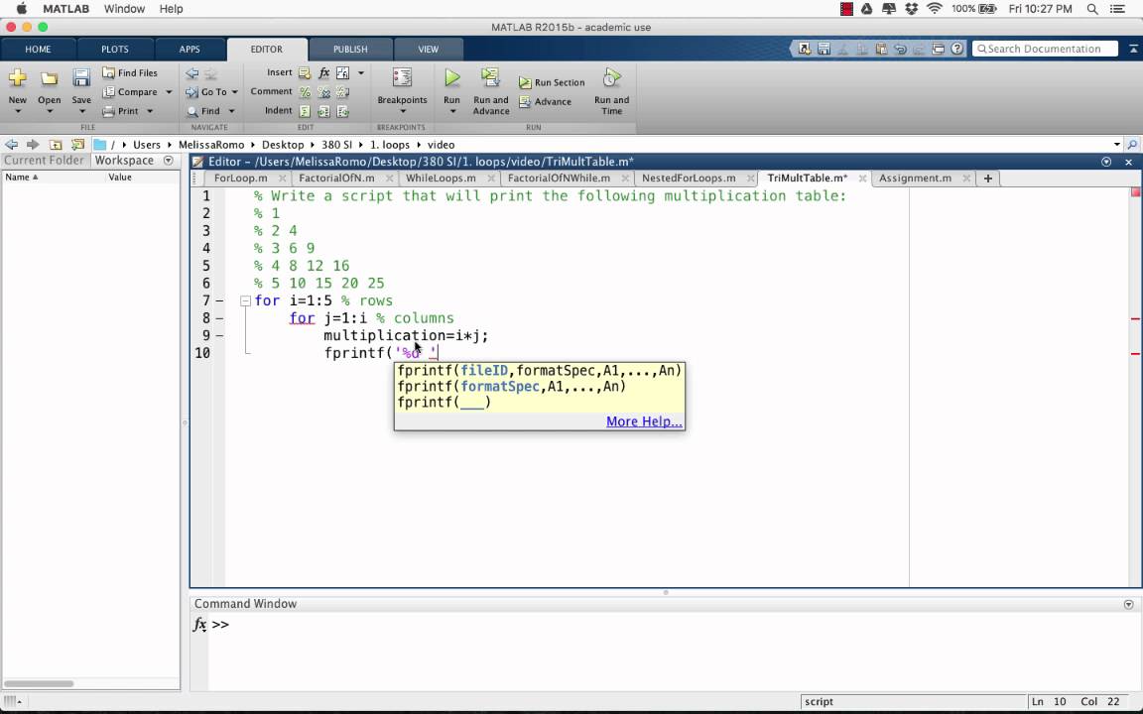Viewport: 1143px width, 714px height.
Task: Expand the Open dropdown arrow
Action: coord(50,111)
